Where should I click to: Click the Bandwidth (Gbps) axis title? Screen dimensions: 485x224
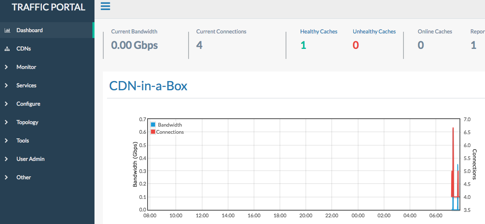point(135,164)
